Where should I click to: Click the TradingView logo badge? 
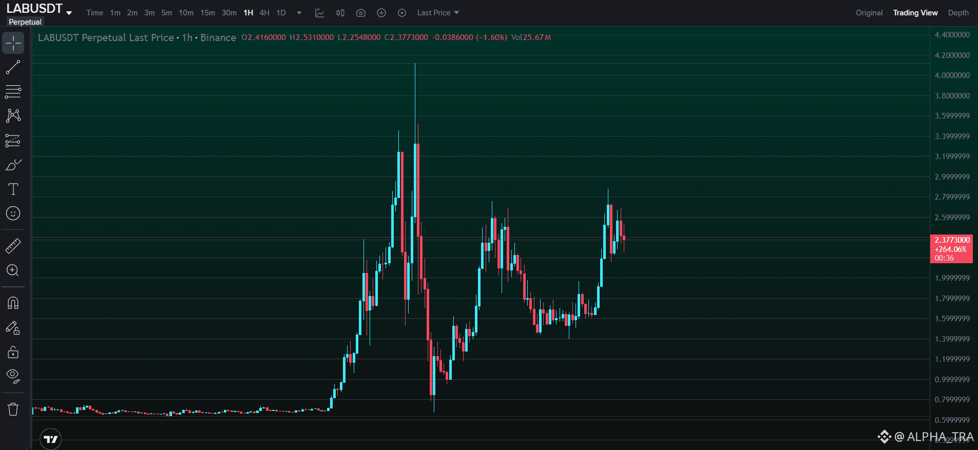(51, 439)
